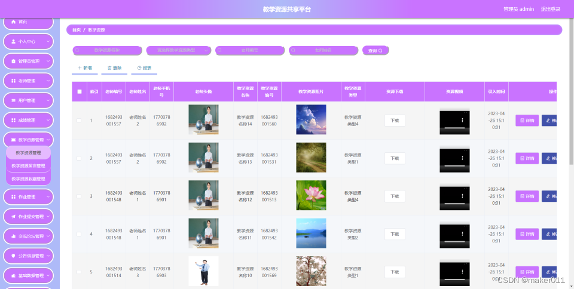This screenshot has width=574, height=289.
Task: Click the 用户管理 list icon in sidebar
Action: click(14, 100)
